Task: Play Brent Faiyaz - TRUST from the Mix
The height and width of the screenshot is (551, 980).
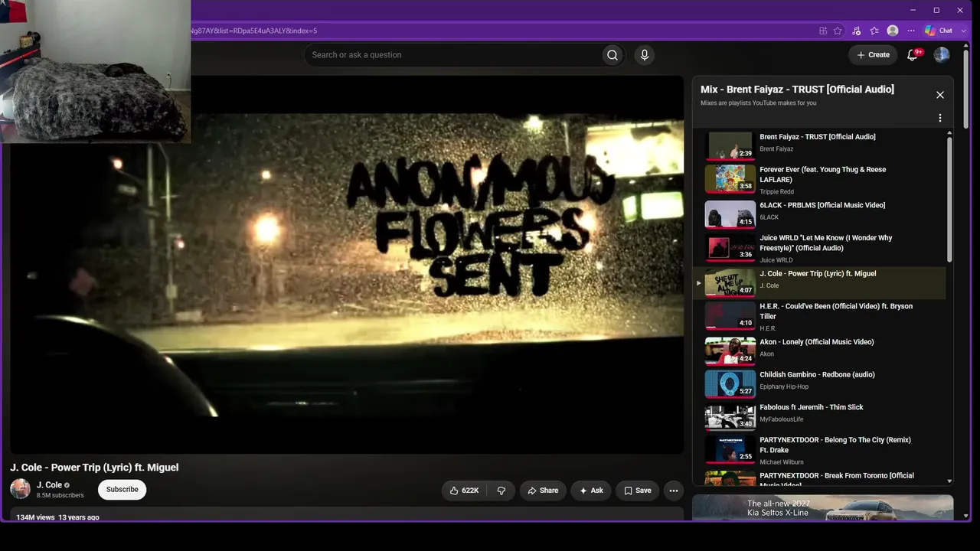Action: tap(730, 145)
